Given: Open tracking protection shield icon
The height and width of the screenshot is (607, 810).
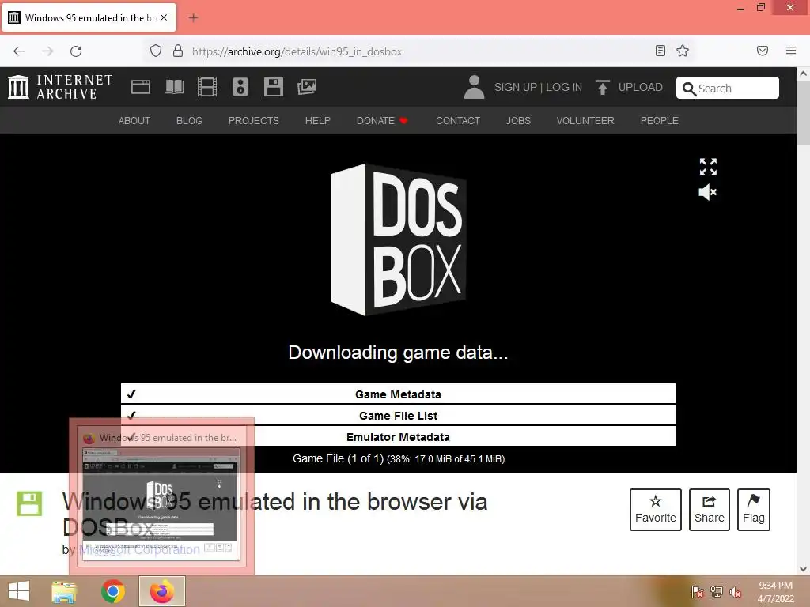Looking at the screenshot, I should [x=156, y=51].
